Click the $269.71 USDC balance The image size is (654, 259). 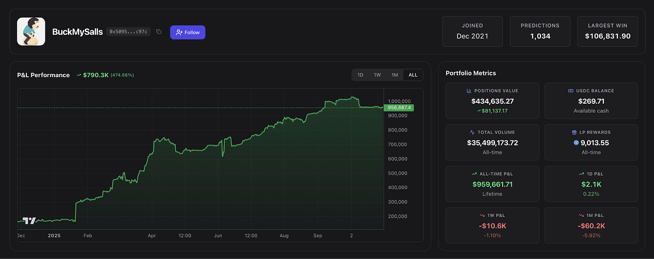point(591,101)
